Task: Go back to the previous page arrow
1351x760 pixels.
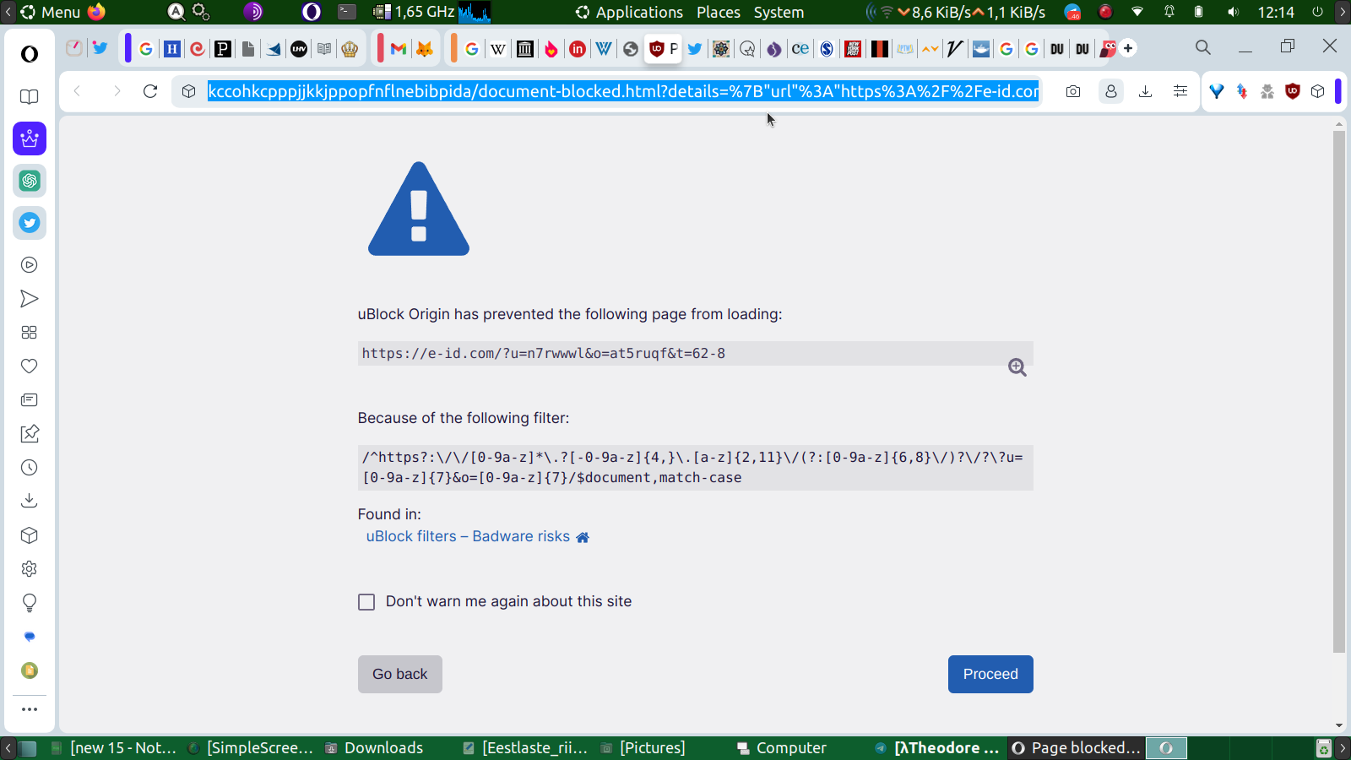Action: click(78, 91)
